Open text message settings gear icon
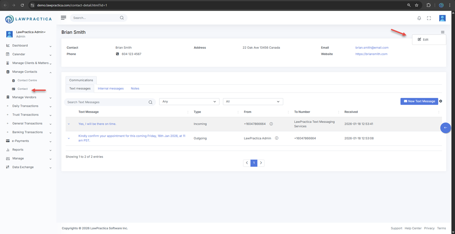Image resolution: width=455 pixels, height=234 pixels. pyautogui.click(x=441, y=101)
